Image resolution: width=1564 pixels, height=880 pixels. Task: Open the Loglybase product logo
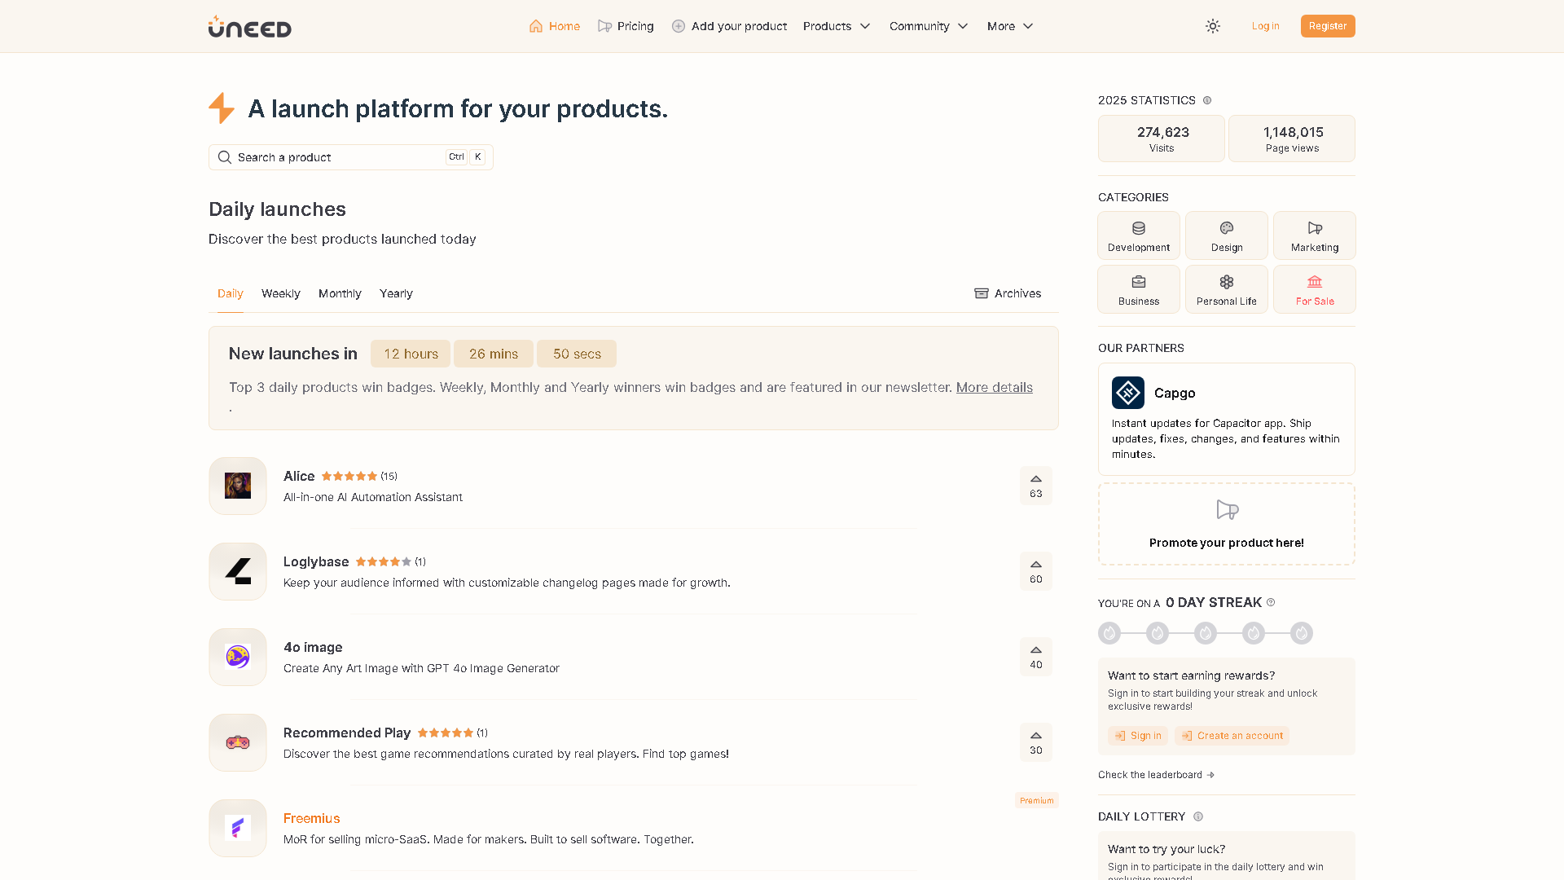(238, 571)
